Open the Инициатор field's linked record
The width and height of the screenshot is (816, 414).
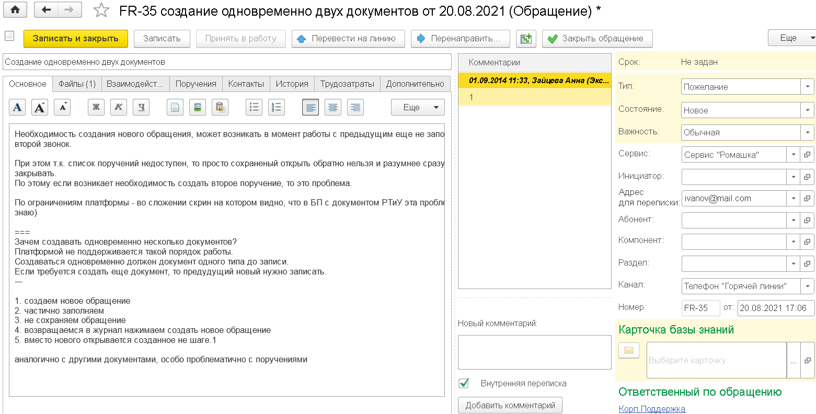808,177
